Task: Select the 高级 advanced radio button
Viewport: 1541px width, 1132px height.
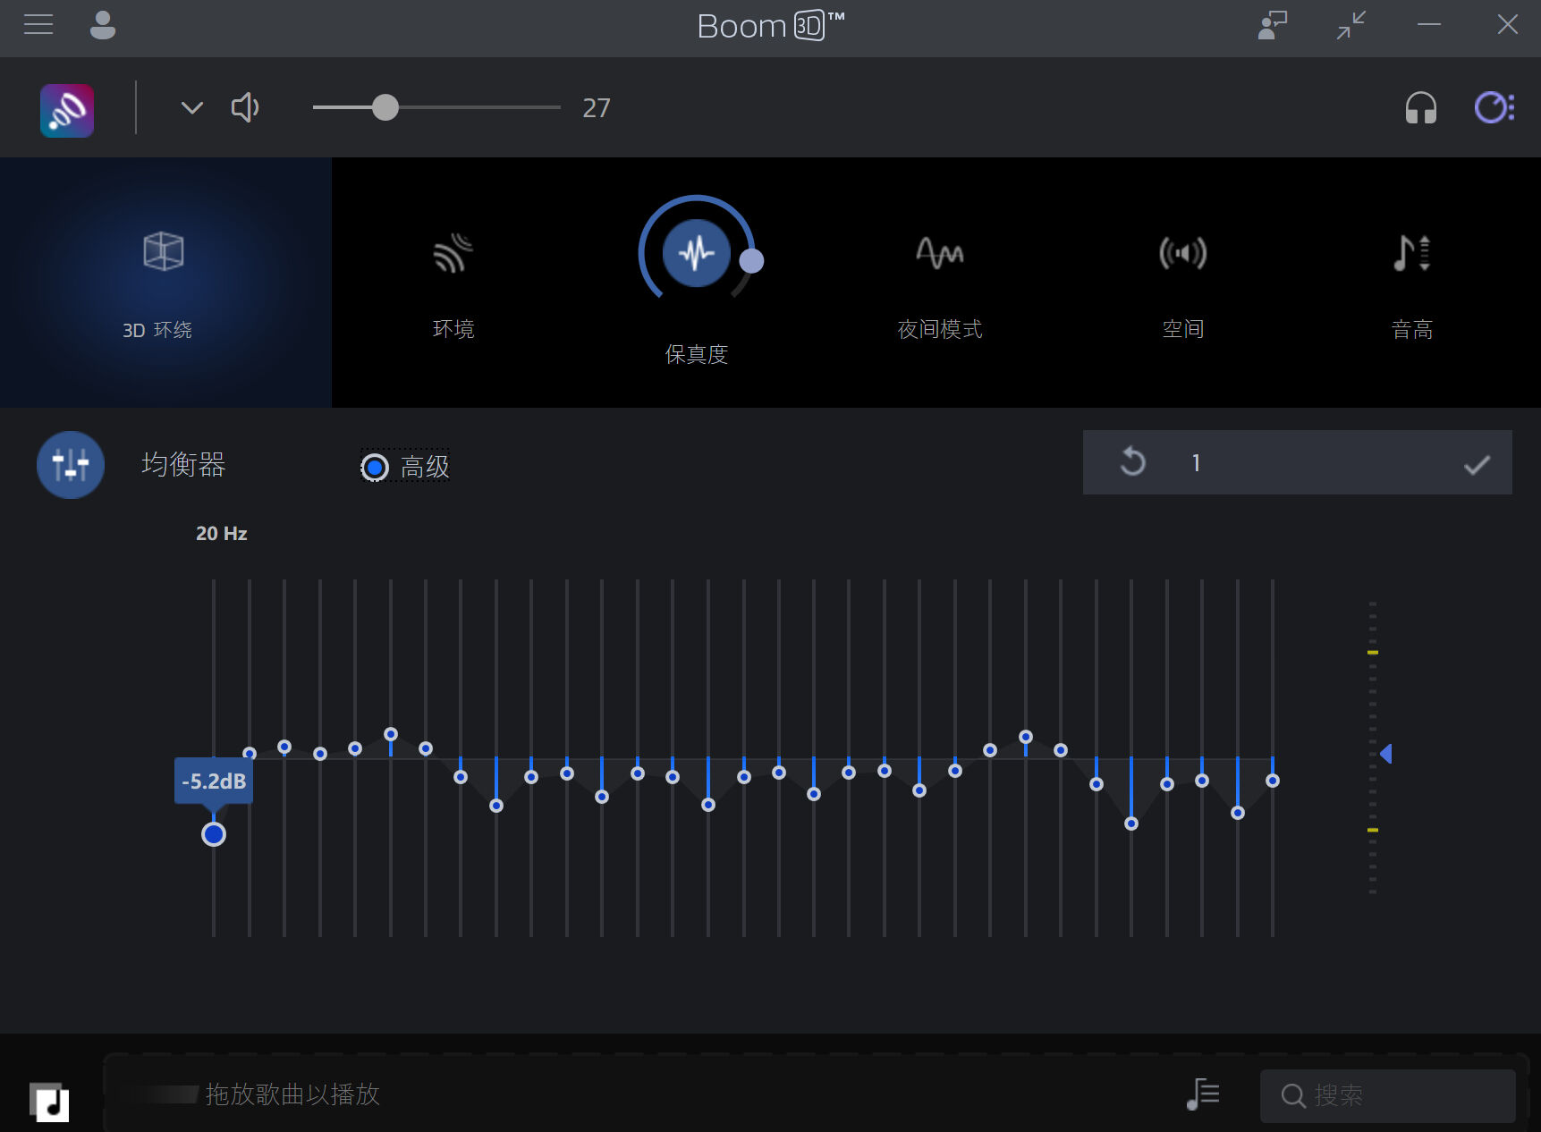Action: [x=375, y=467]
